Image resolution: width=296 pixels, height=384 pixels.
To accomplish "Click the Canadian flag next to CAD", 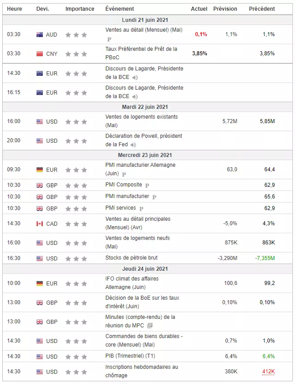I will [x=40, y=224].
